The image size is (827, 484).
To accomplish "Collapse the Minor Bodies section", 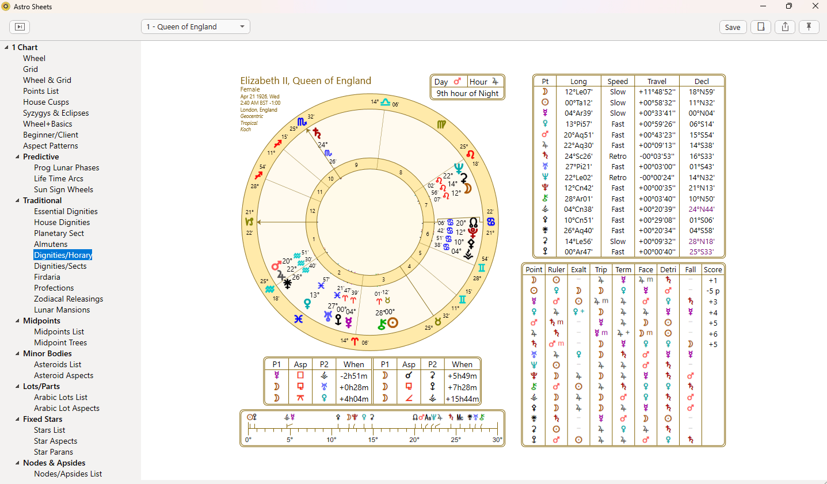I will 17,353.
